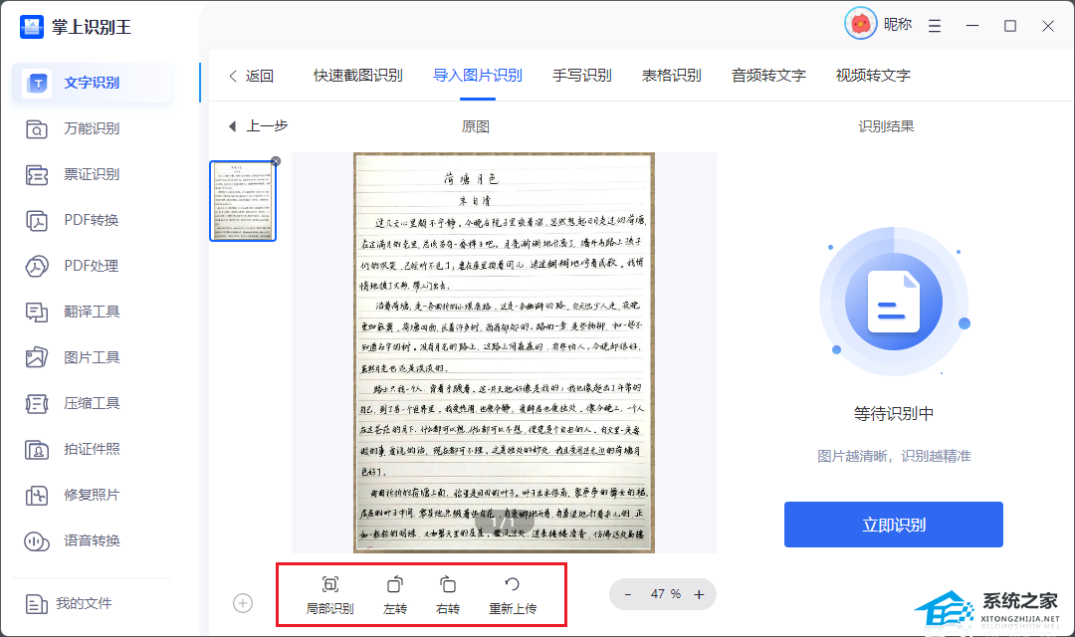Click the 掌上识别王 app logo
This screenshot has width=1075, height=637.
pos(32,27)
